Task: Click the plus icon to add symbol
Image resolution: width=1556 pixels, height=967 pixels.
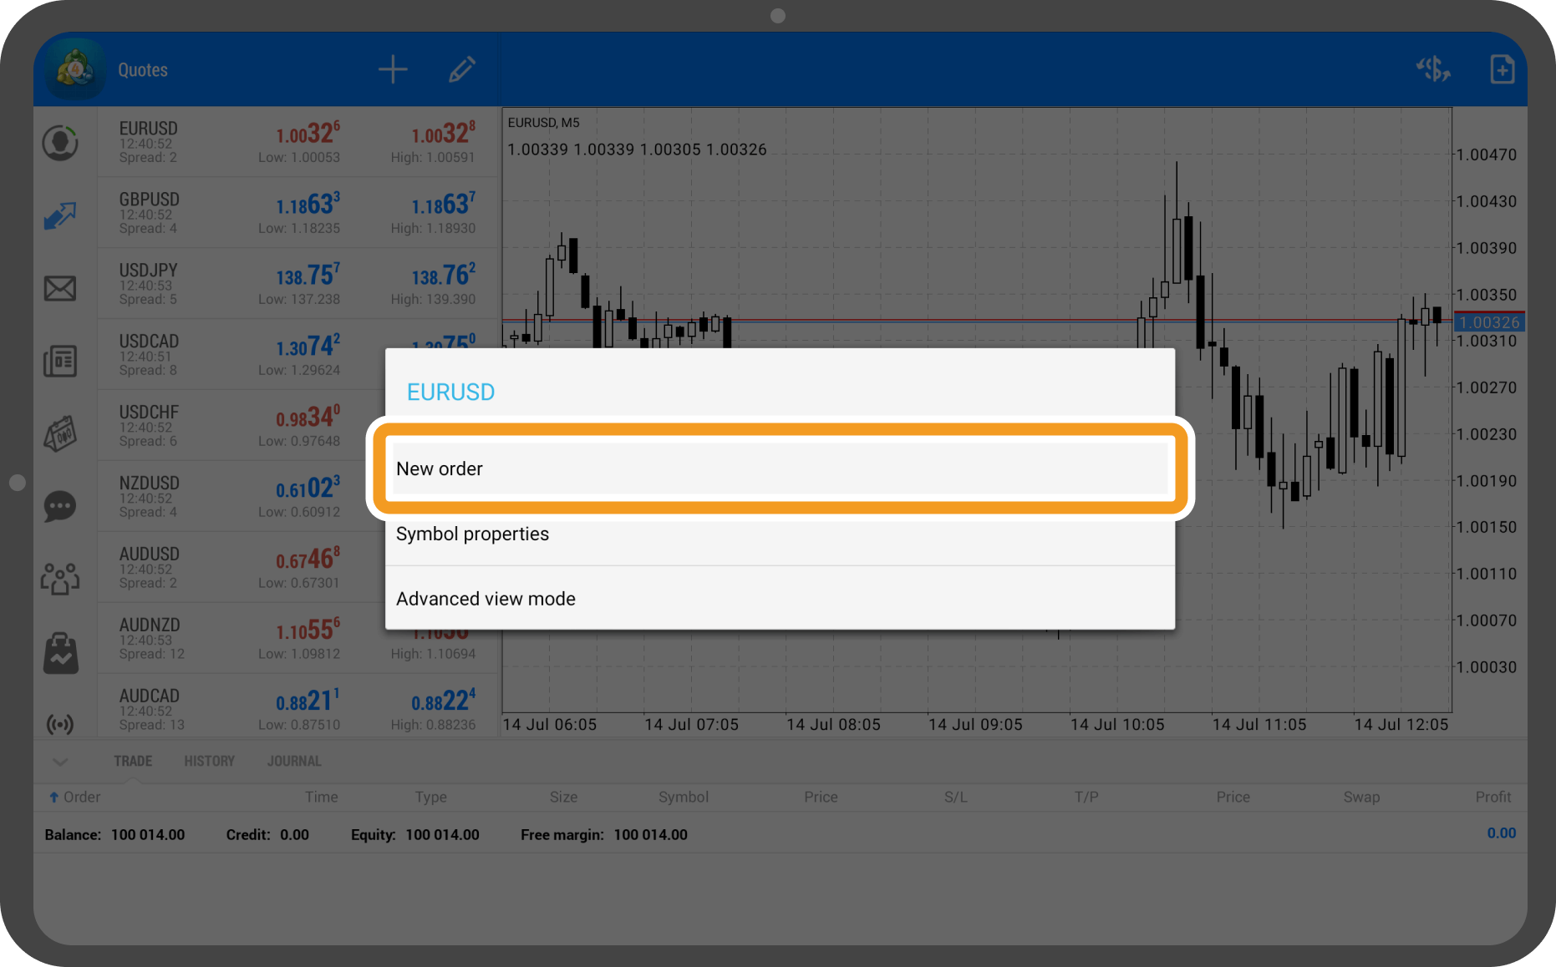Action: [x=392, y=70]
